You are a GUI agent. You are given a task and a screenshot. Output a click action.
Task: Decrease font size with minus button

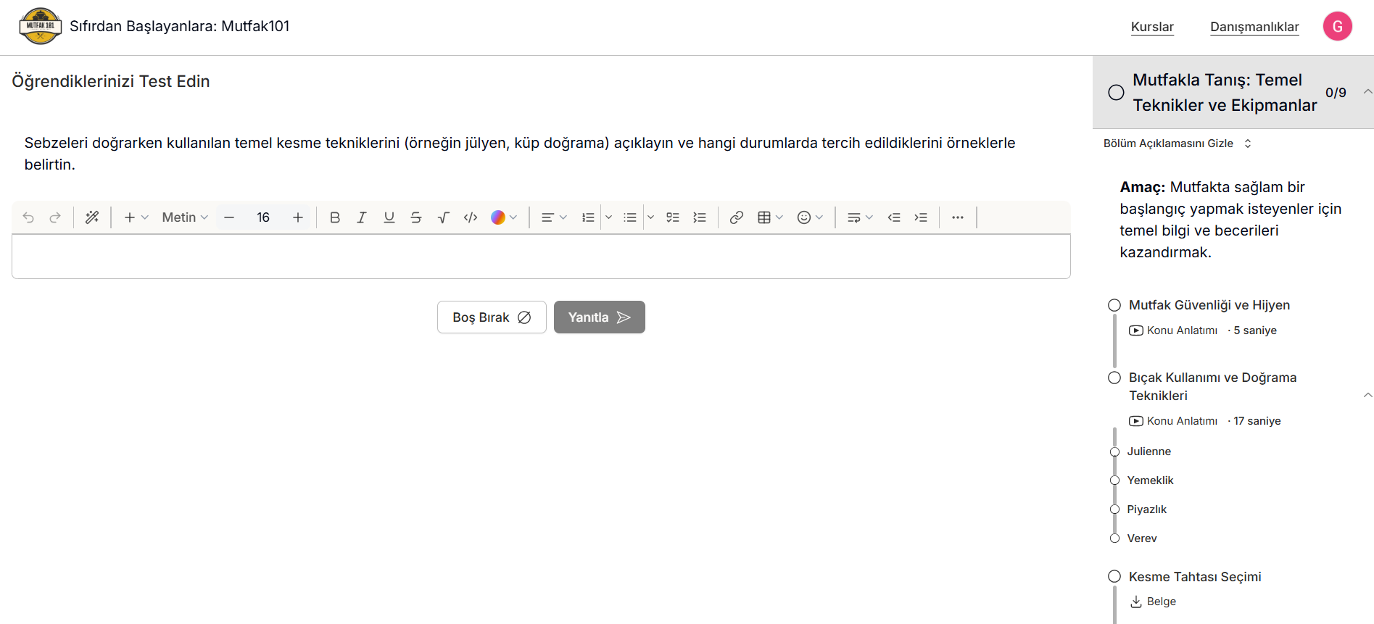[x=229, y=217]
